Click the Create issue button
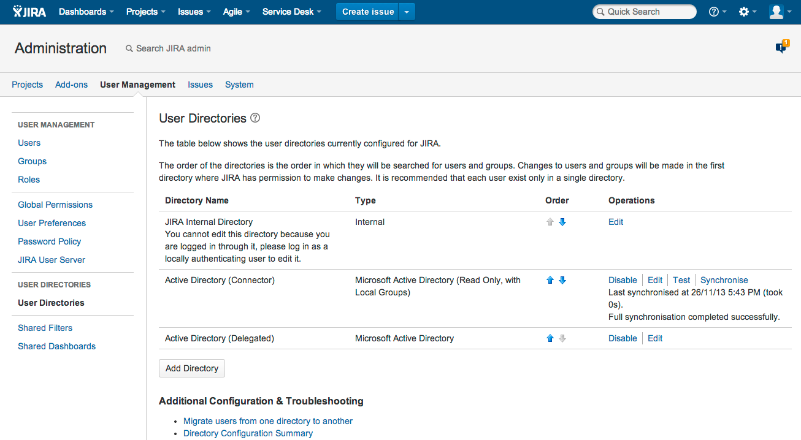Viewport: 801px width, 440px height. (367, 12)
